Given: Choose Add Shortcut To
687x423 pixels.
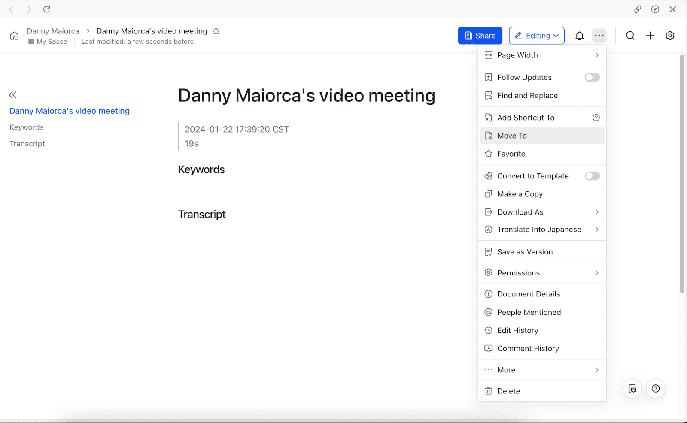Looking at the screenshot, I should coord(542,118).
